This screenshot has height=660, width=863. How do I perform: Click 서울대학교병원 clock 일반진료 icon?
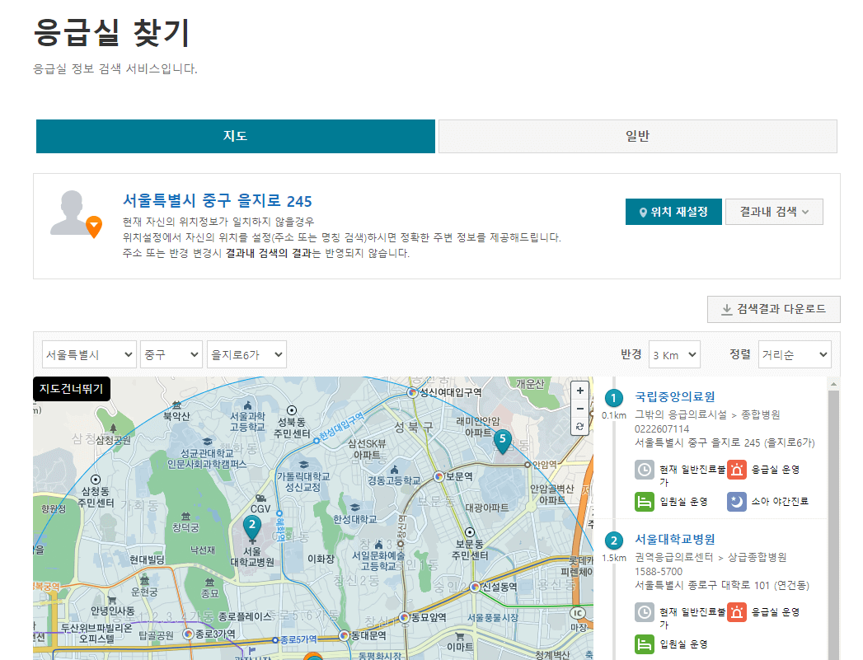coord(645,612)
